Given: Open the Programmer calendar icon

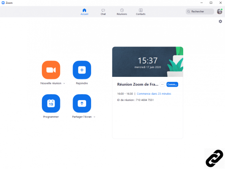Looking at the screenshot, I should coord(51,104).
